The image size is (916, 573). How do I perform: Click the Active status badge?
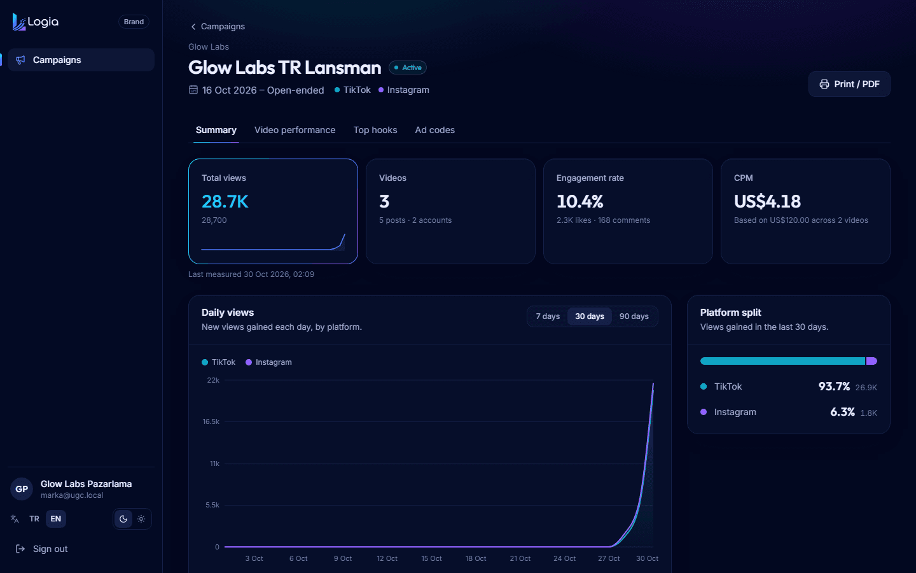(x=408, y=67)
